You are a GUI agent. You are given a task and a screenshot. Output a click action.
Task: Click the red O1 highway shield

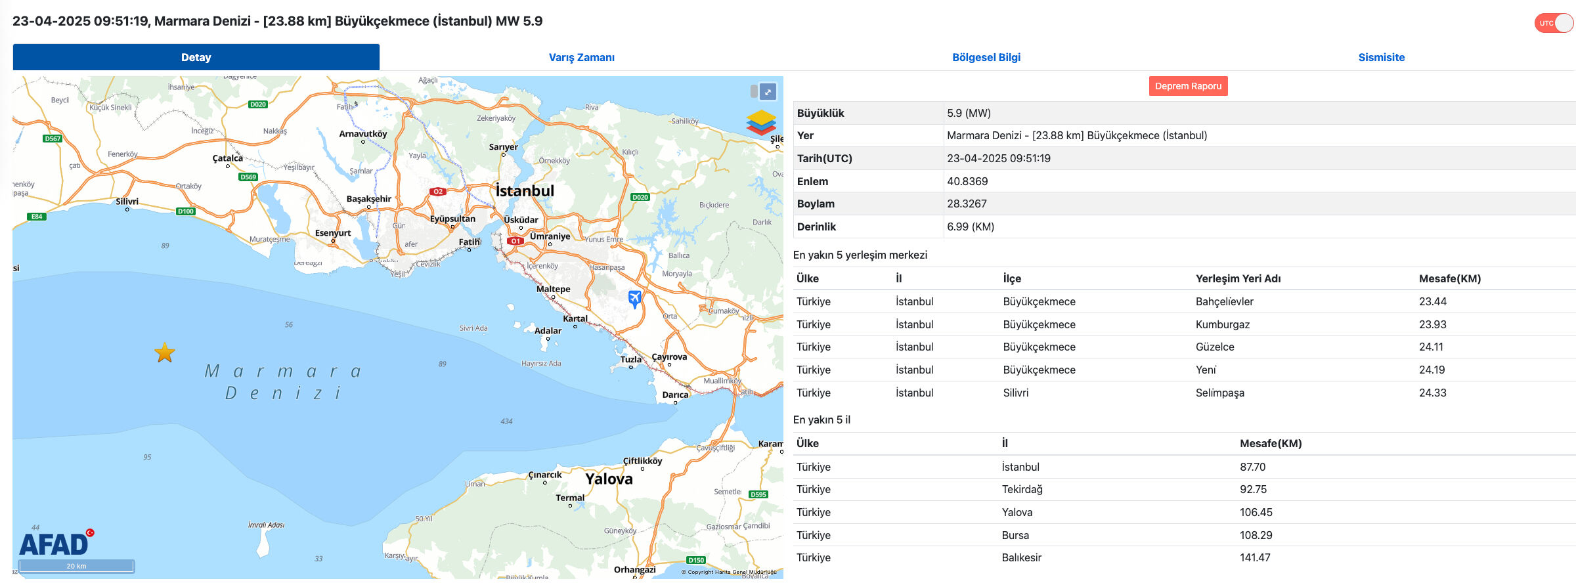[x=515, y=241]
